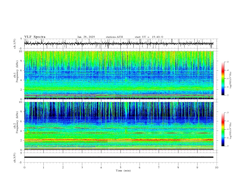The image size is (244, 188).
Task: Click the "ch.1(V)" waveform axis label
Action: (15, 44)
